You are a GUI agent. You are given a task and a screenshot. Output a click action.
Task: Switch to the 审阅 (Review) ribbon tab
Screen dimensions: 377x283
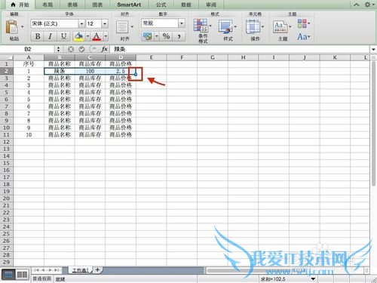pyautogui.click(x=211, y=5)
